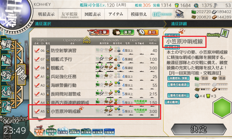Toggle checkmark on expedition A1 兵站強化任務
Image resolution: width=232 pixels, height=139 pixels.
[37, 76]
